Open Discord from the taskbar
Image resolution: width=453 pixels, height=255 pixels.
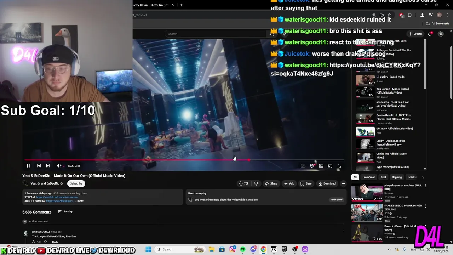[x=253, y=249]
